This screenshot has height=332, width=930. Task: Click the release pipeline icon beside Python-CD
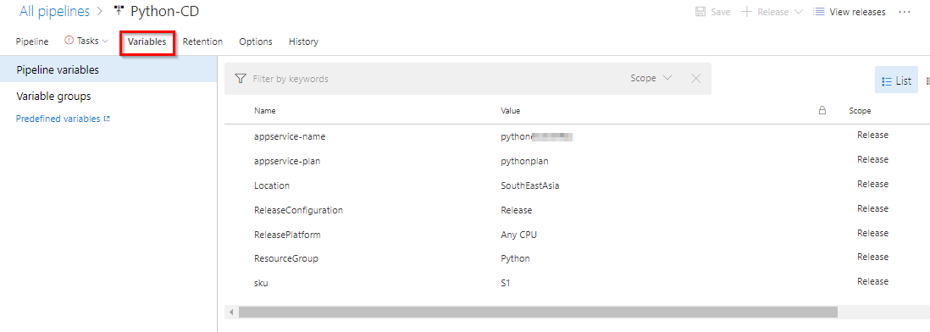pos(119,11)
